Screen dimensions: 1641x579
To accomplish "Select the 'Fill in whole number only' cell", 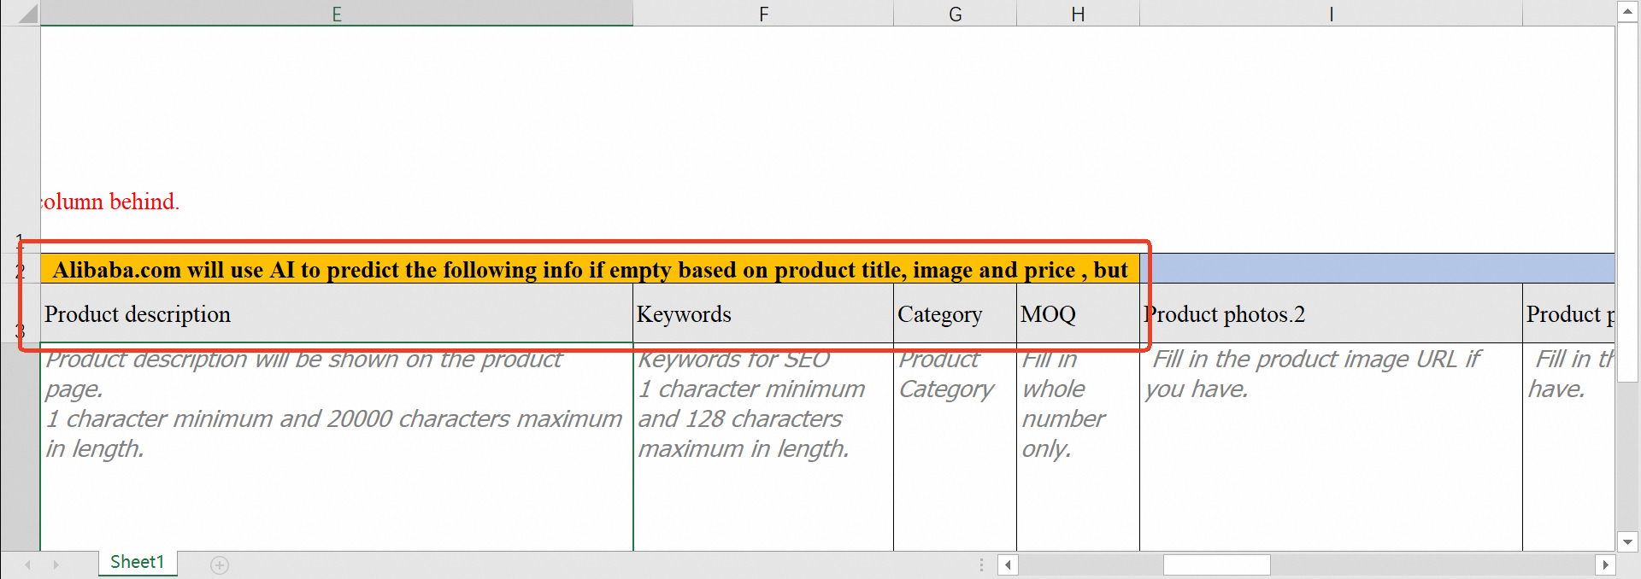I will pos(1078,447).
